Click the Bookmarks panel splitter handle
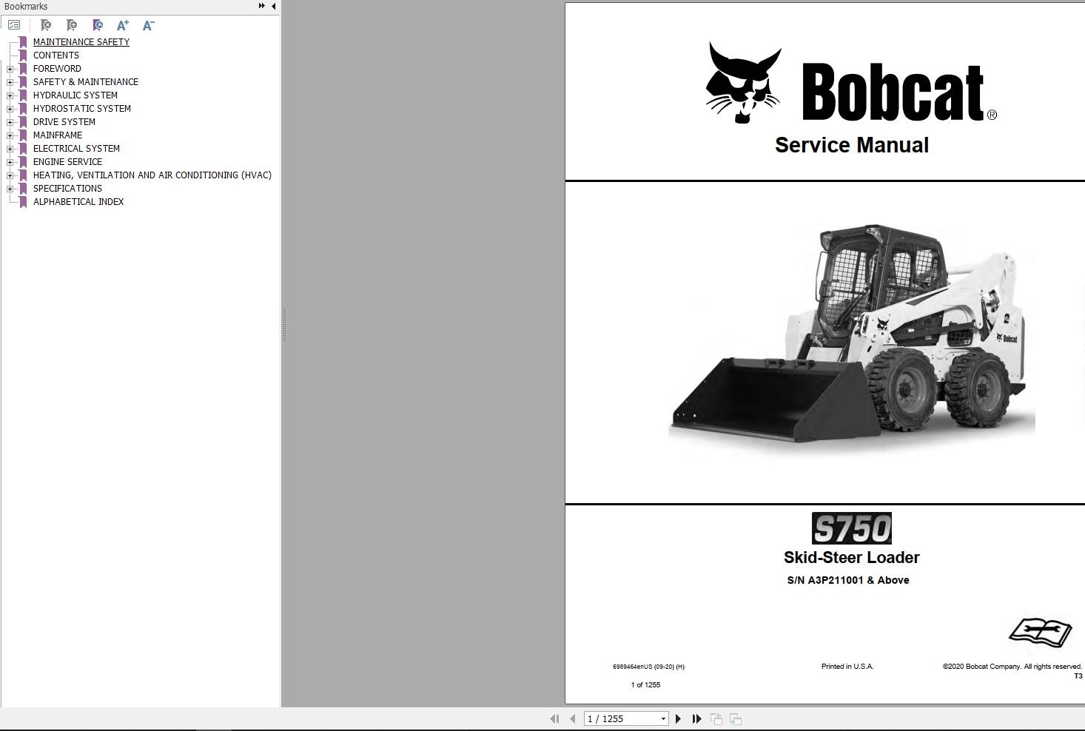The width and height of the screenshot is (1085, 731). 283,324
